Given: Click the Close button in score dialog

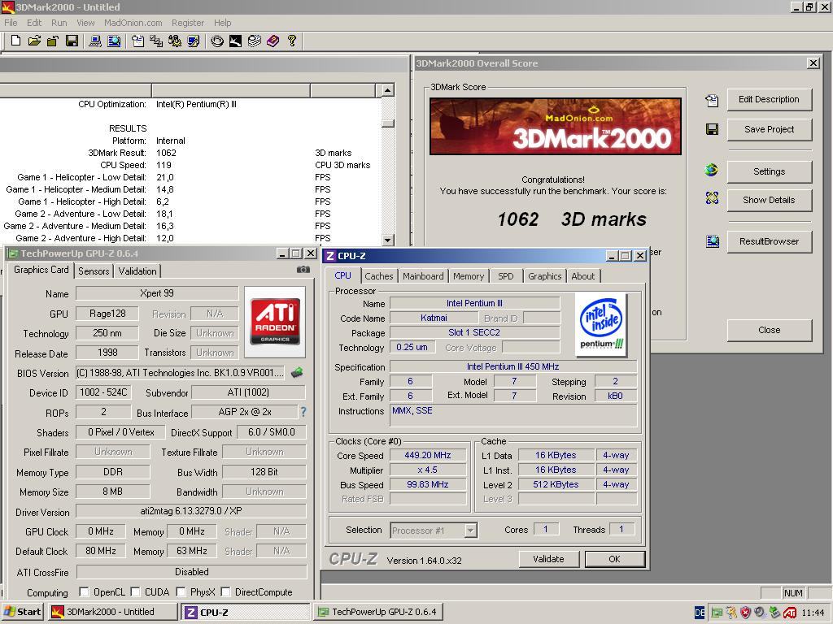Looking at the screenshot, I should [769, 330].
